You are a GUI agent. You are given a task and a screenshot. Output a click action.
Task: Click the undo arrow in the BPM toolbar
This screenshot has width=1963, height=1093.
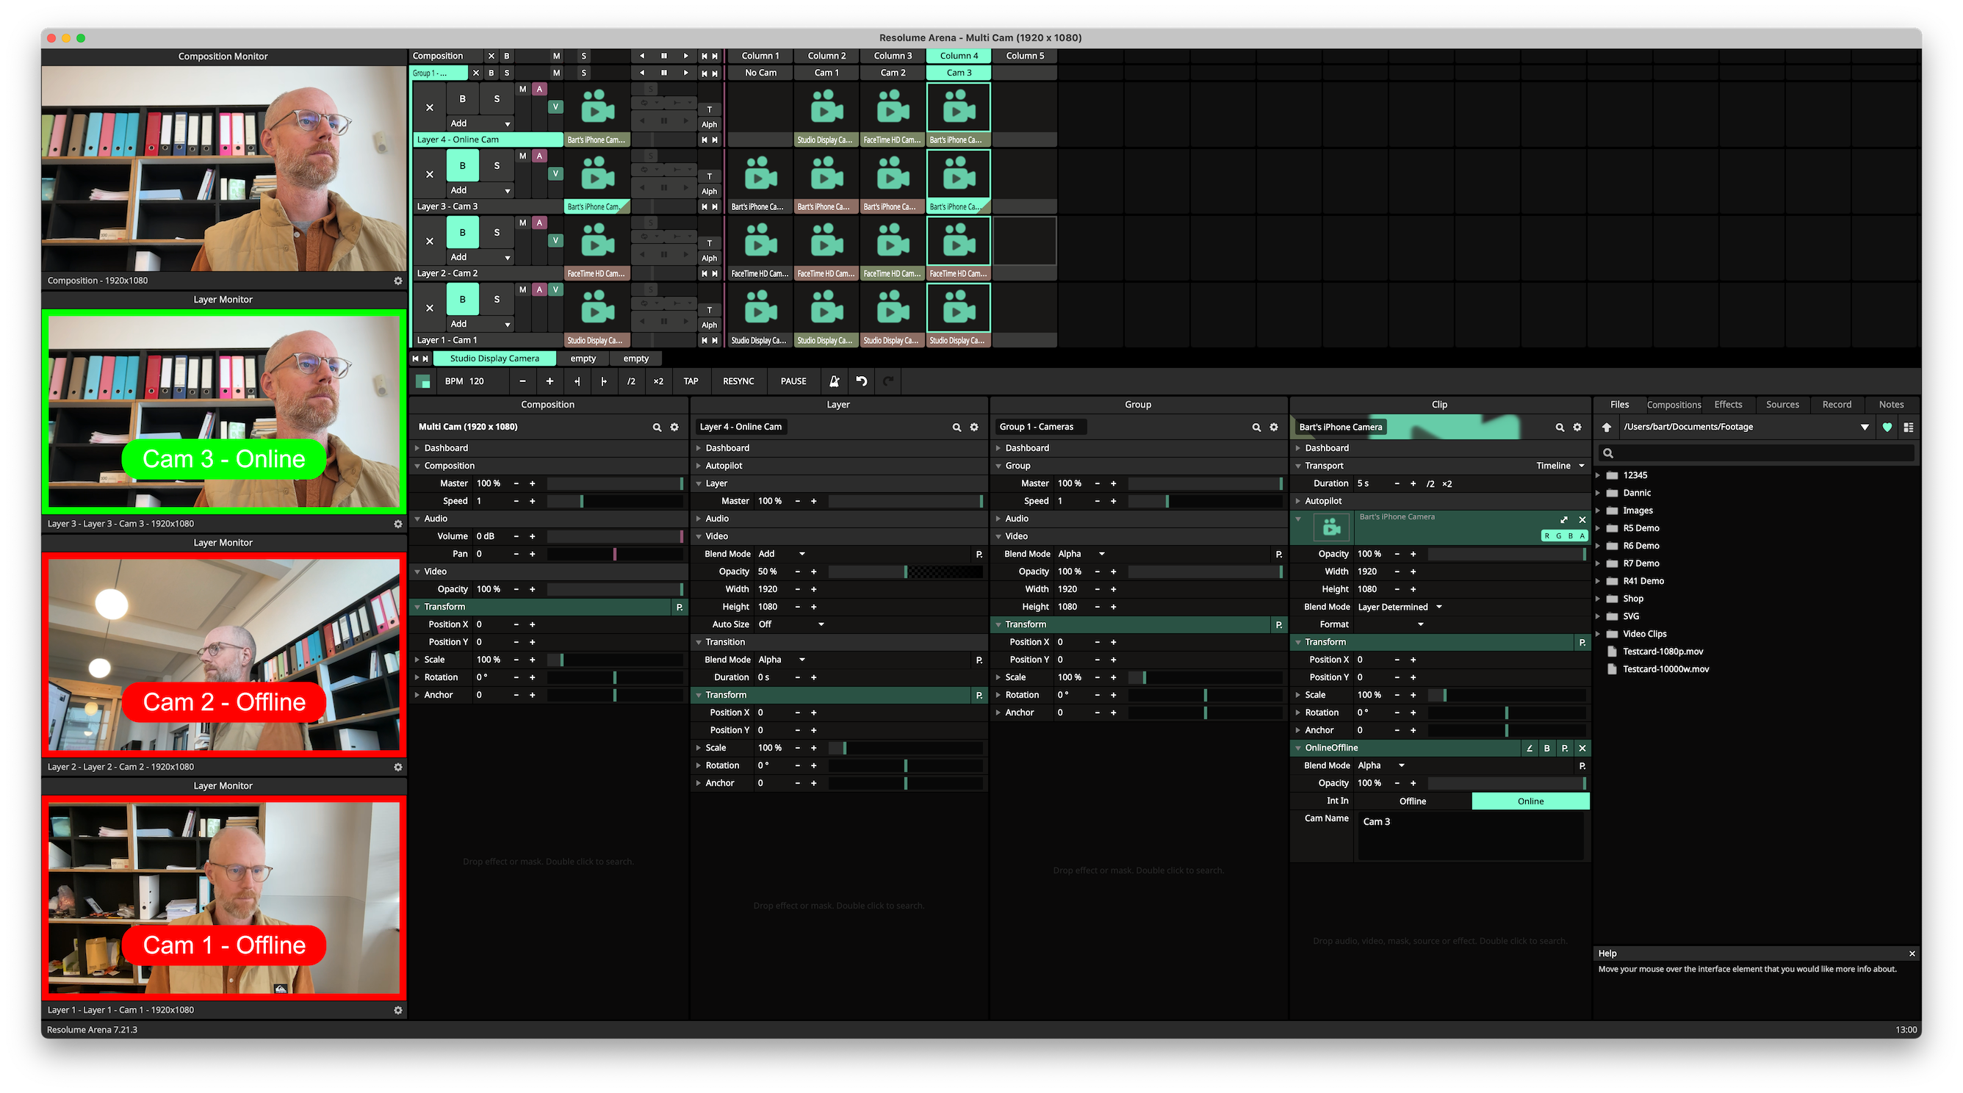coord(861,382)
